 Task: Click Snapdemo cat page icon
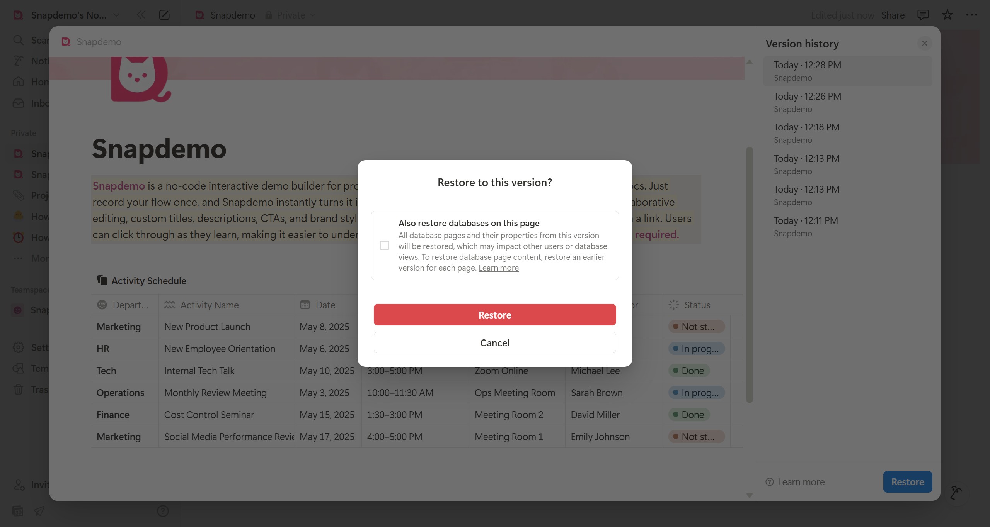141,79
